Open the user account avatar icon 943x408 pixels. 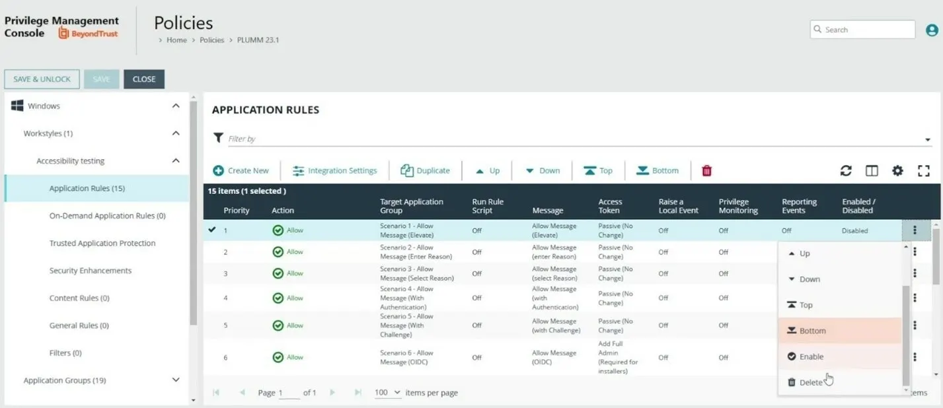click(932, 30)
